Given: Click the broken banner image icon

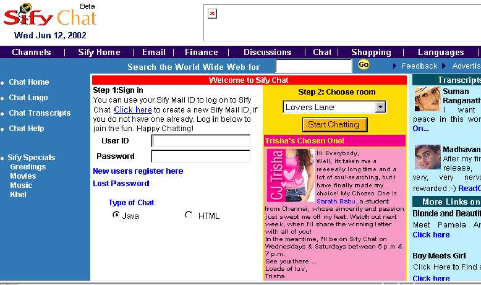Looking at the screenshot, I should pos(212,14).
